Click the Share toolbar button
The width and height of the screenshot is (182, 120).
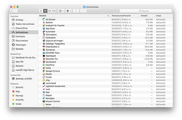pyautogui.click(x=76, y=11)
